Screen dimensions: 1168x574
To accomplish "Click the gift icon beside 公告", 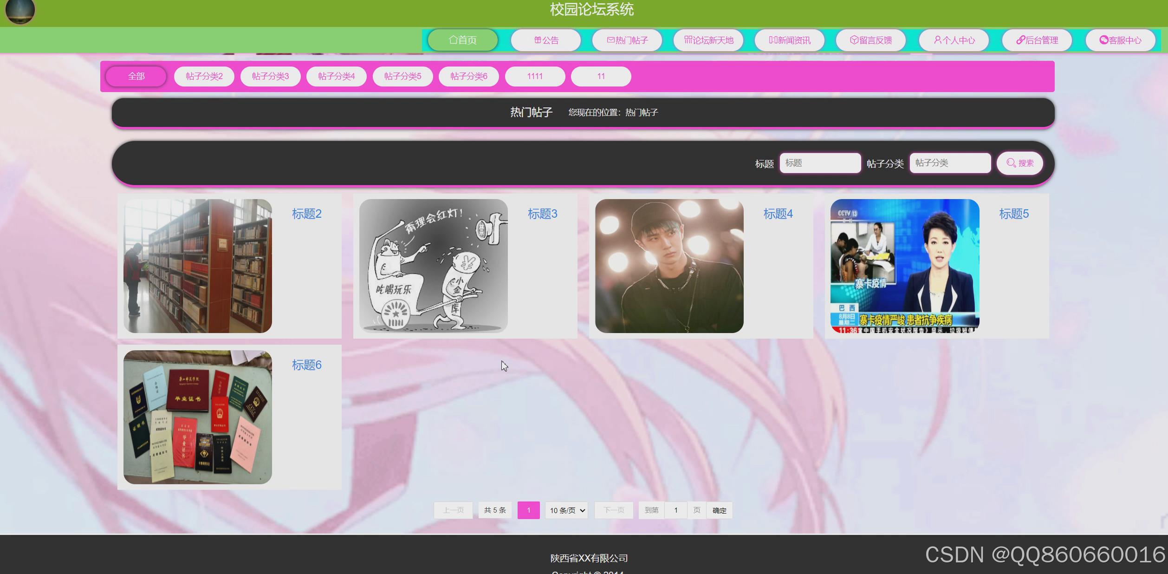I will (538, 40).
